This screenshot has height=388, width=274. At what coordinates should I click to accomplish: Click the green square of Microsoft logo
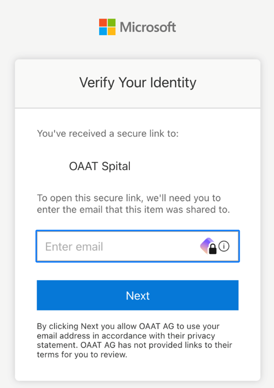112,23
